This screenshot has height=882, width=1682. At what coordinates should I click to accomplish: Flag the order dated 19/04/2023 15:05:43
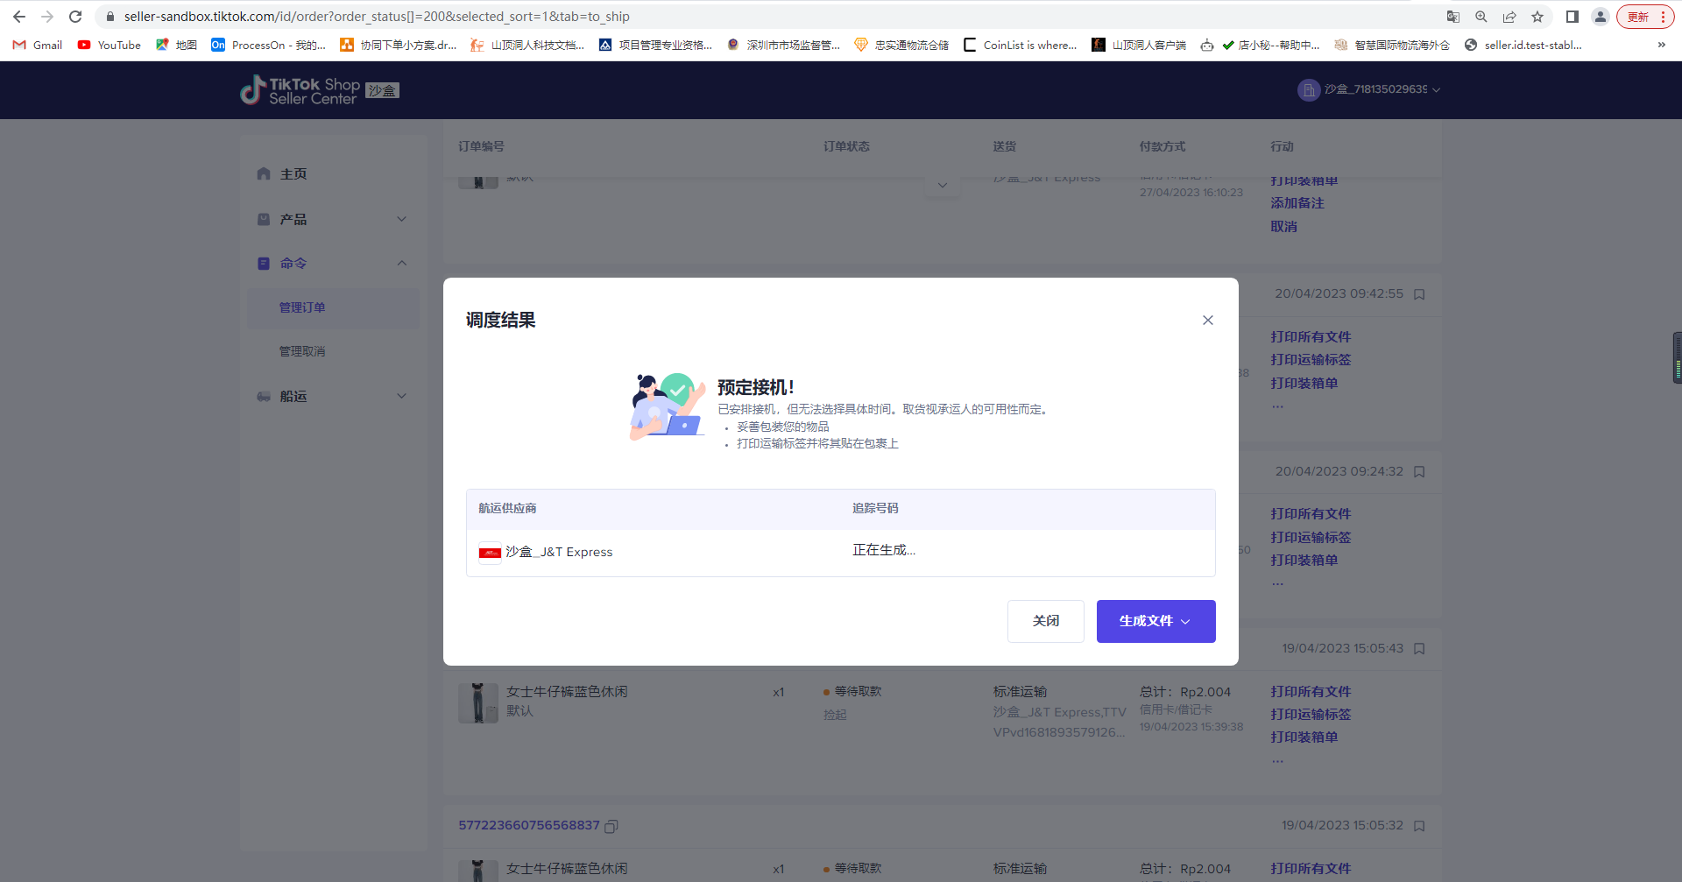1419,649
